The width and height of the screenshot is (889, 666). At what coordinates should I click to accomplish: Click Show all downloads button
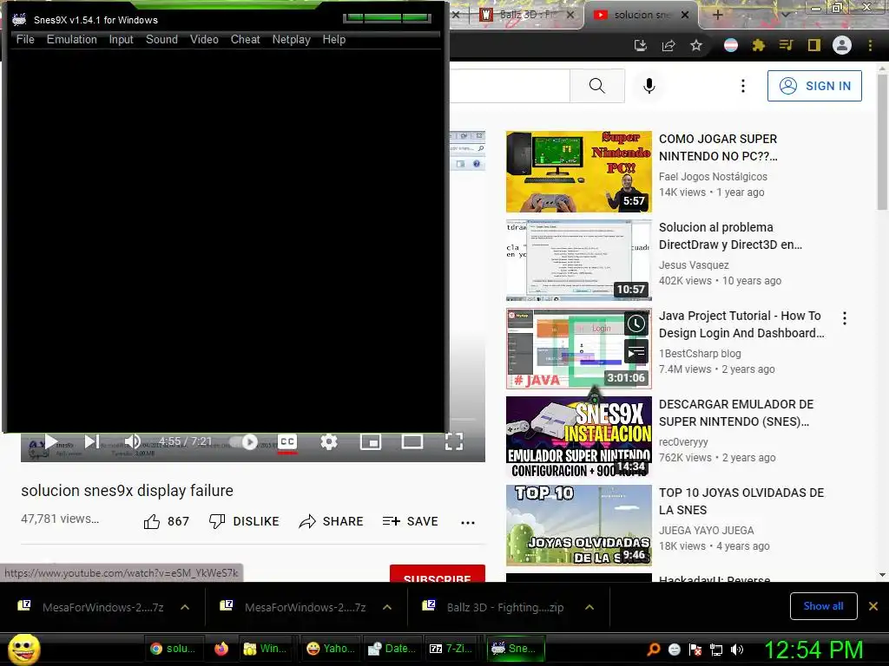click(823, 606)
